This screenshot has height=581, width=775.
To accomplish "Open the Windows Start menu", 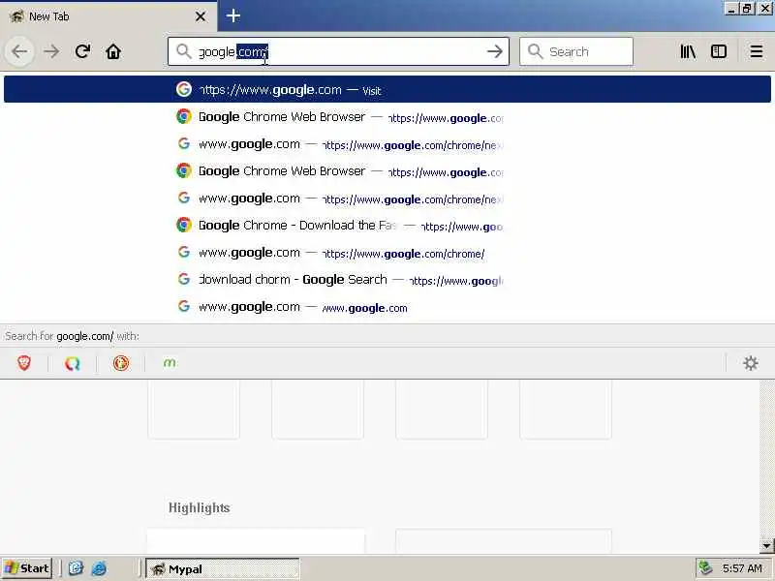I will tap(27, 568).
